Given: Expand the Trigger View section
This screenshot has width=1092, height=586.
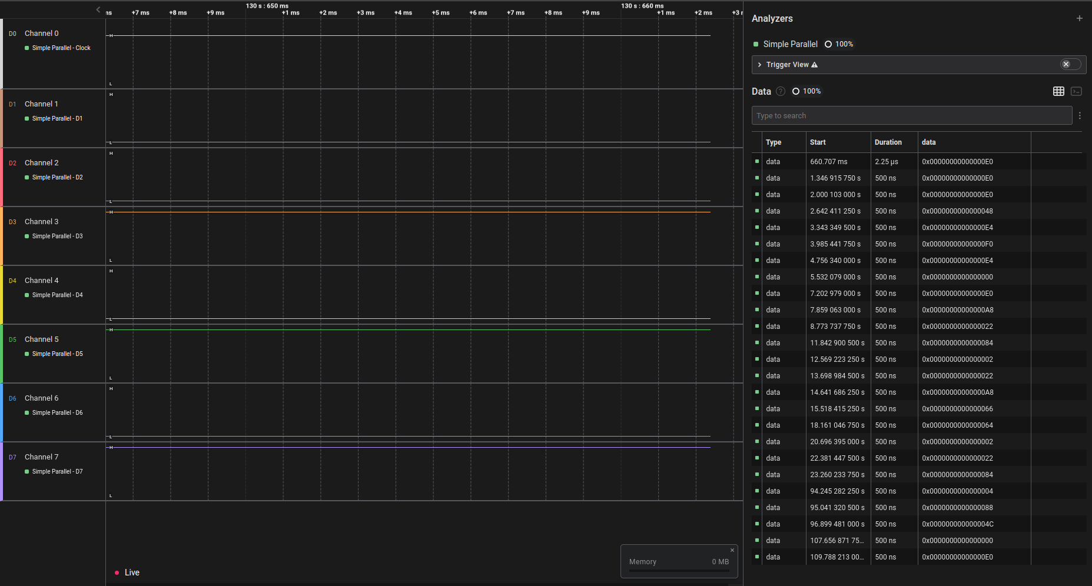Looking at the screenshot, I should [x=759, y=65].
